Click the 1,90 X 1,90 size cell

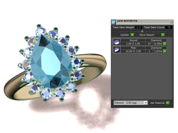coord(133,44)
